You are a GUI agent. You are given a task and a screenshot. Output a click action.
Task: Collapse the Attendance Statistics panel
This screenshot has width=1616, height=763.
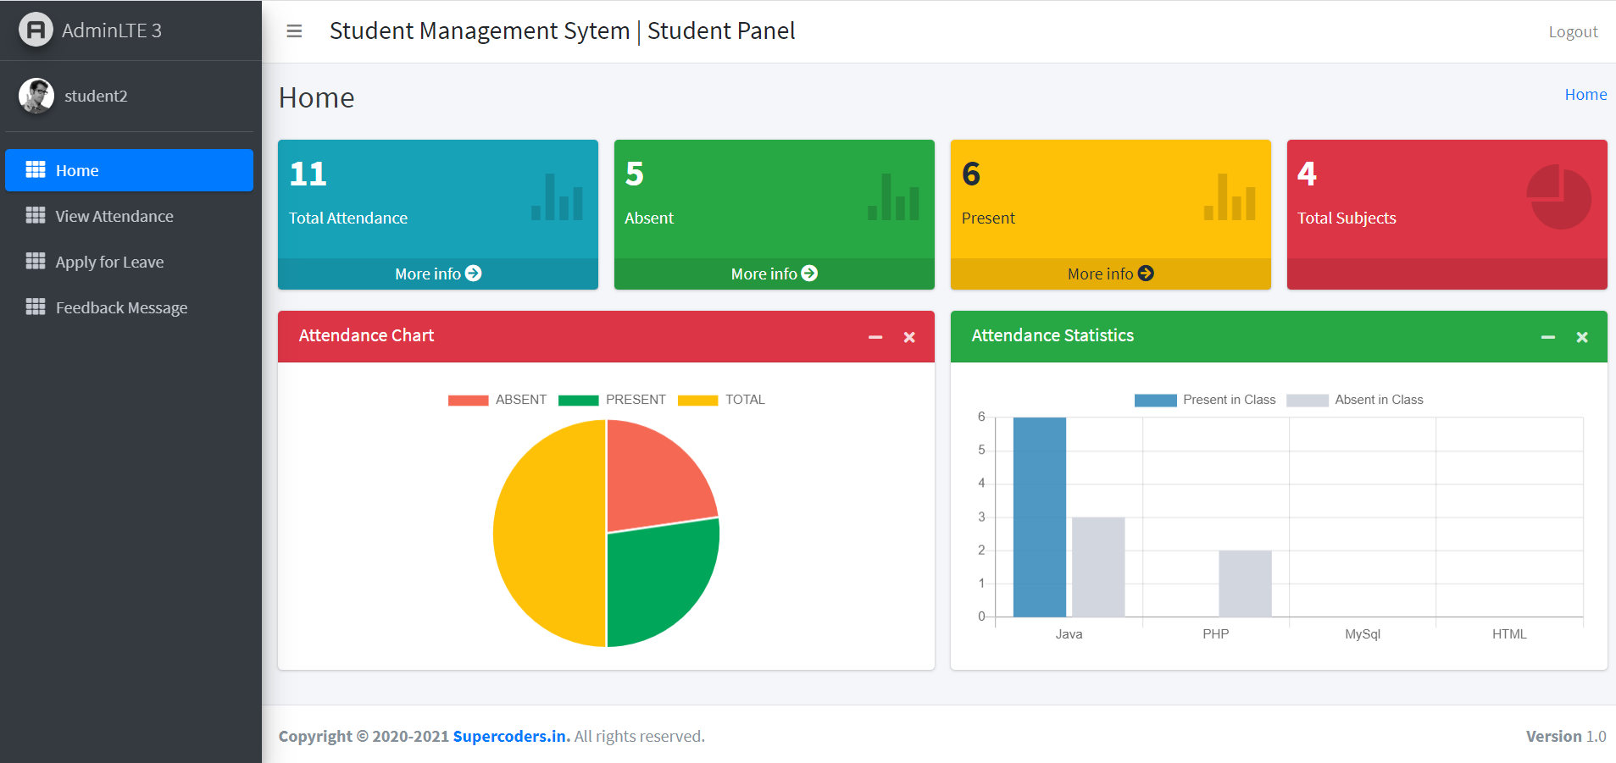[x=1548, y=337]
